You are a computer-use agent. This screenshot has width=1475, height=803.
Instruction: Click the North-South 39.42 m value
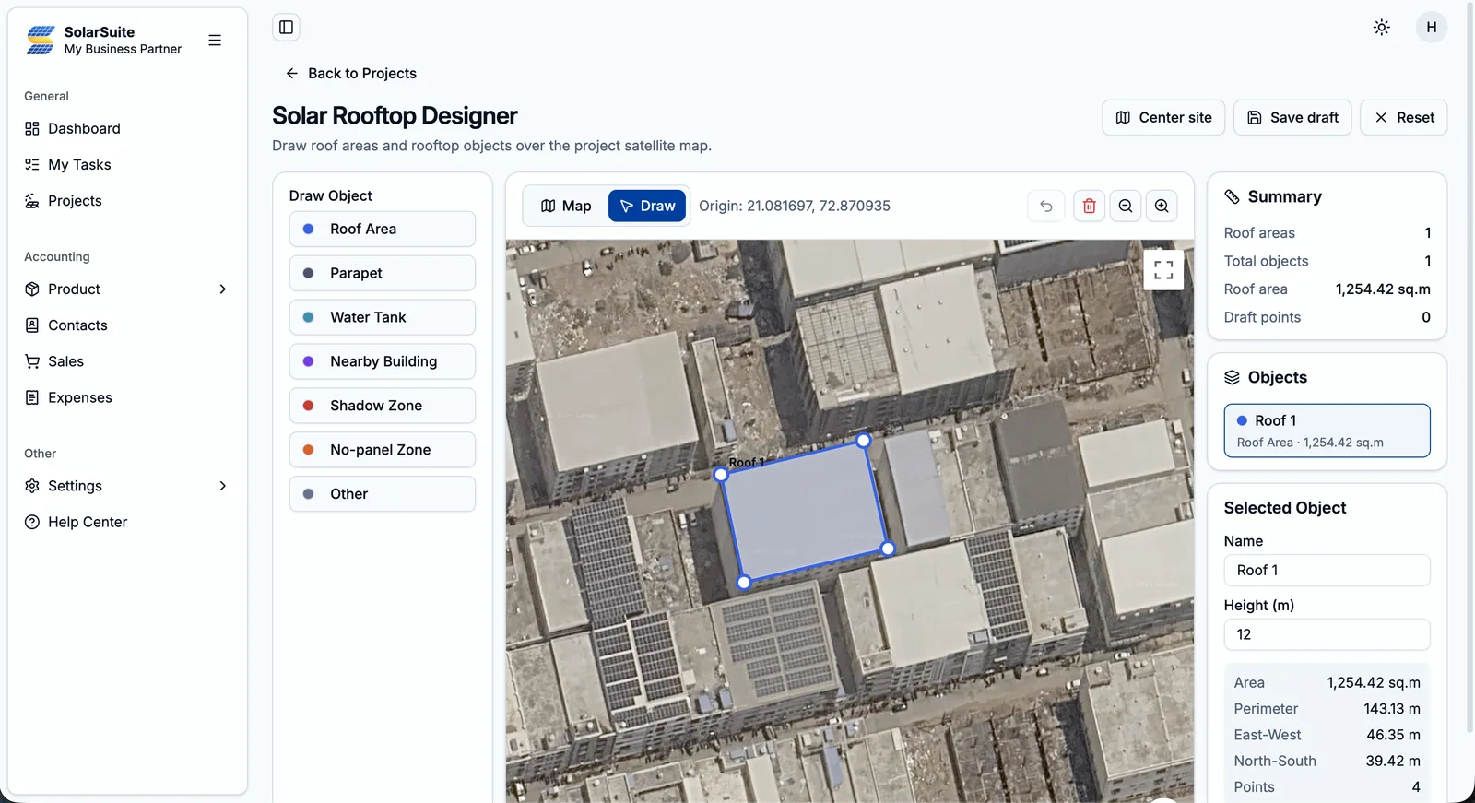pyautogui.click(x=1393, y=762)
